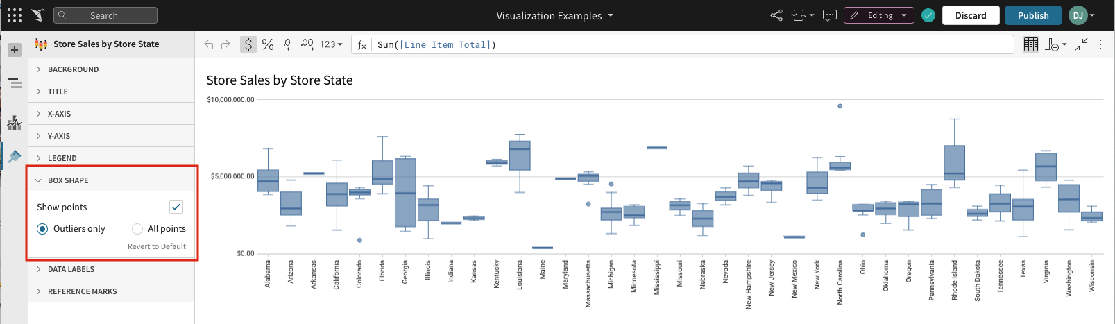Show the underlying data table icon

point(1031,44)
